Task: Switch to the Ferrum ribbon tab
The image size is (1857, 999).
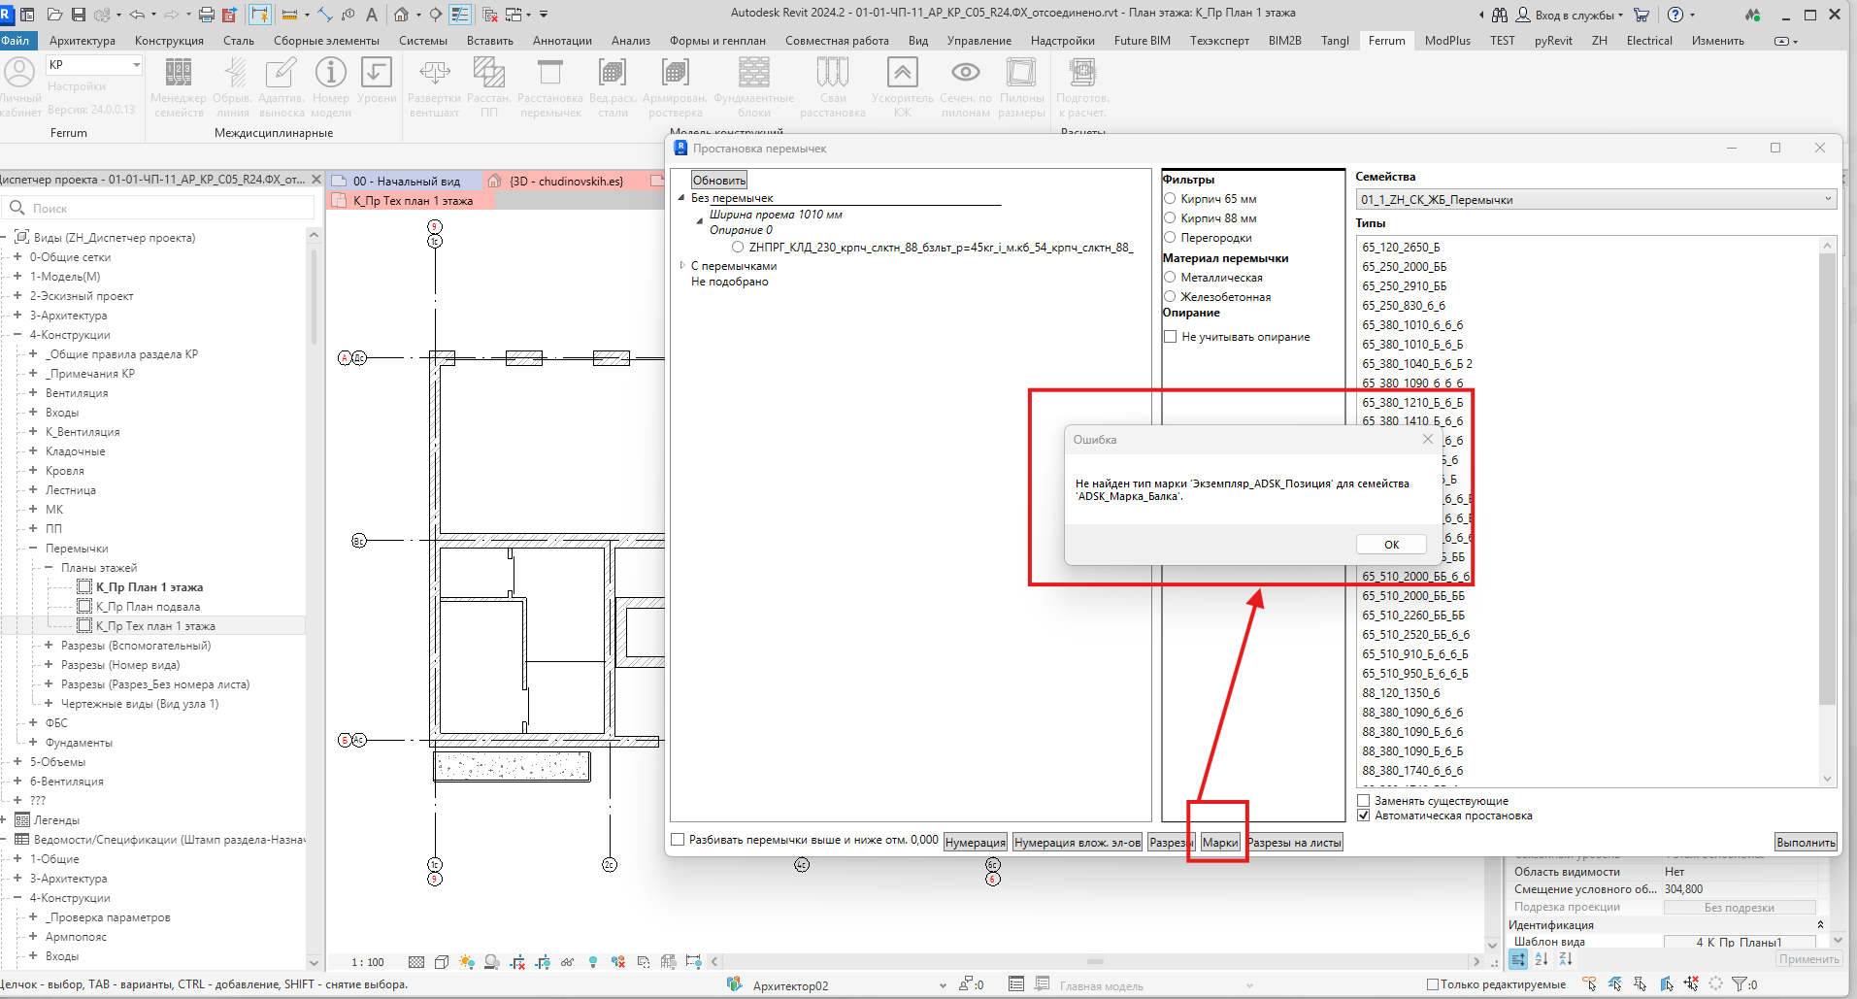Action: click(1386, 41)
